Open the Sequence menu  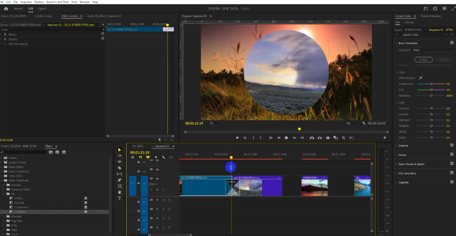26,2
